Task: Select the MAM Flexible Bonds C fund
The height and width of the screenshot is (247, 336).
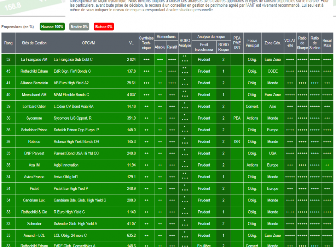Action: click(x=71, y=95)
